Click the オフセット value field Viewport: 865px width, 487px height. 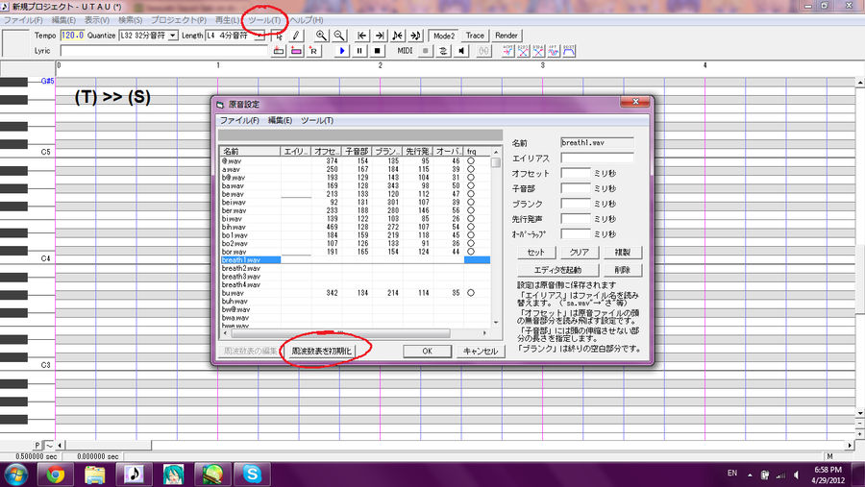576,173
